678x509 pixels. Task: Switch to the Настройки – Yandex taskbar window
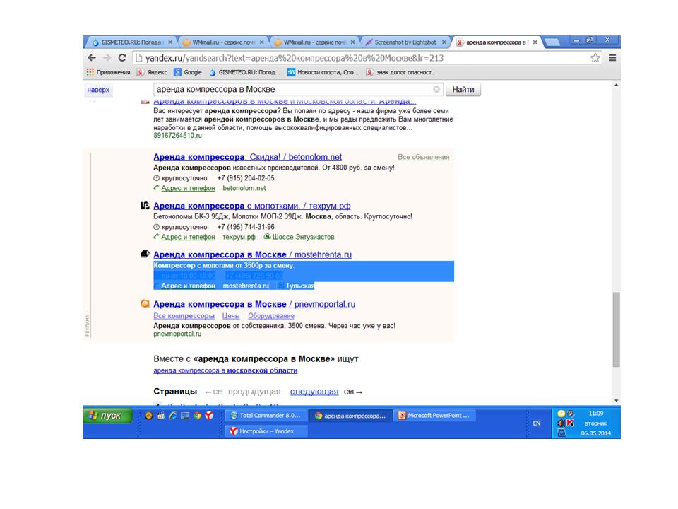tap(266, 431)
